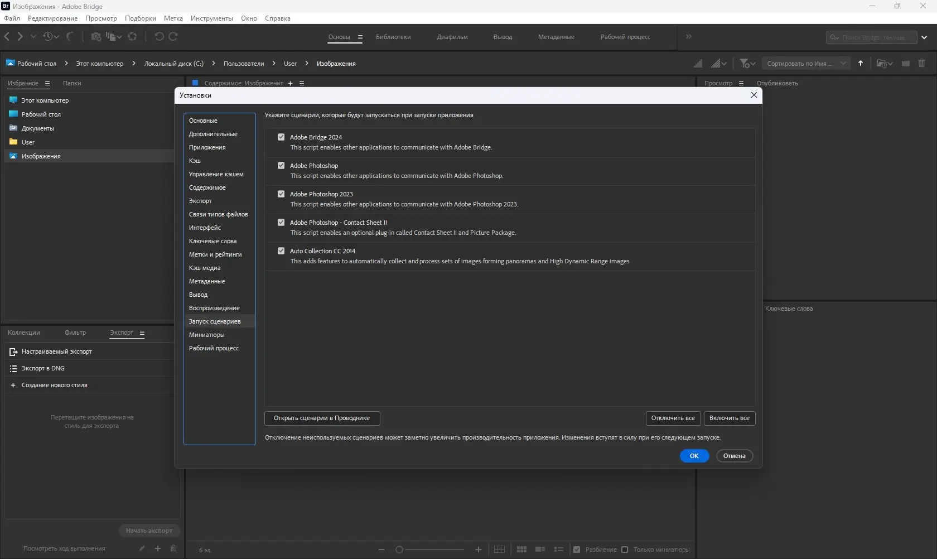Confirm the dialog with OK
Image resolution: width=937 pixels, height=559 pixels.
click(x=694, y=456)
